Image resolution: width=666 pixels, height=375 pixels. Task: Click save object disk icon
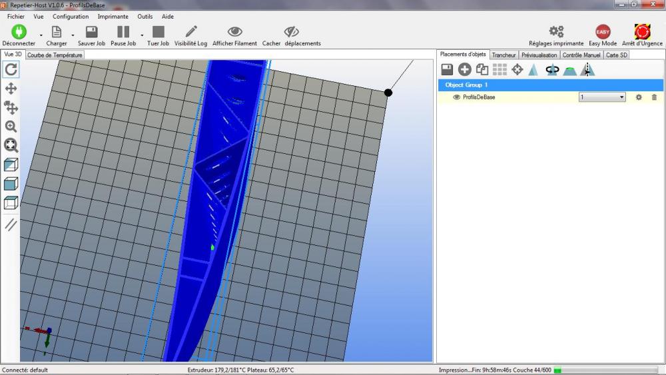click(448, 70)
